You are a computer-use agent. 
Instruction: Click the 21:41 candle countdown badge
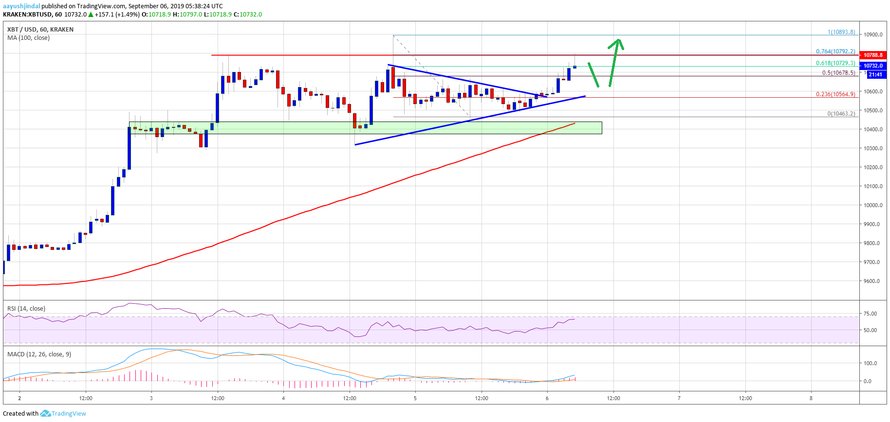point(875,74)
